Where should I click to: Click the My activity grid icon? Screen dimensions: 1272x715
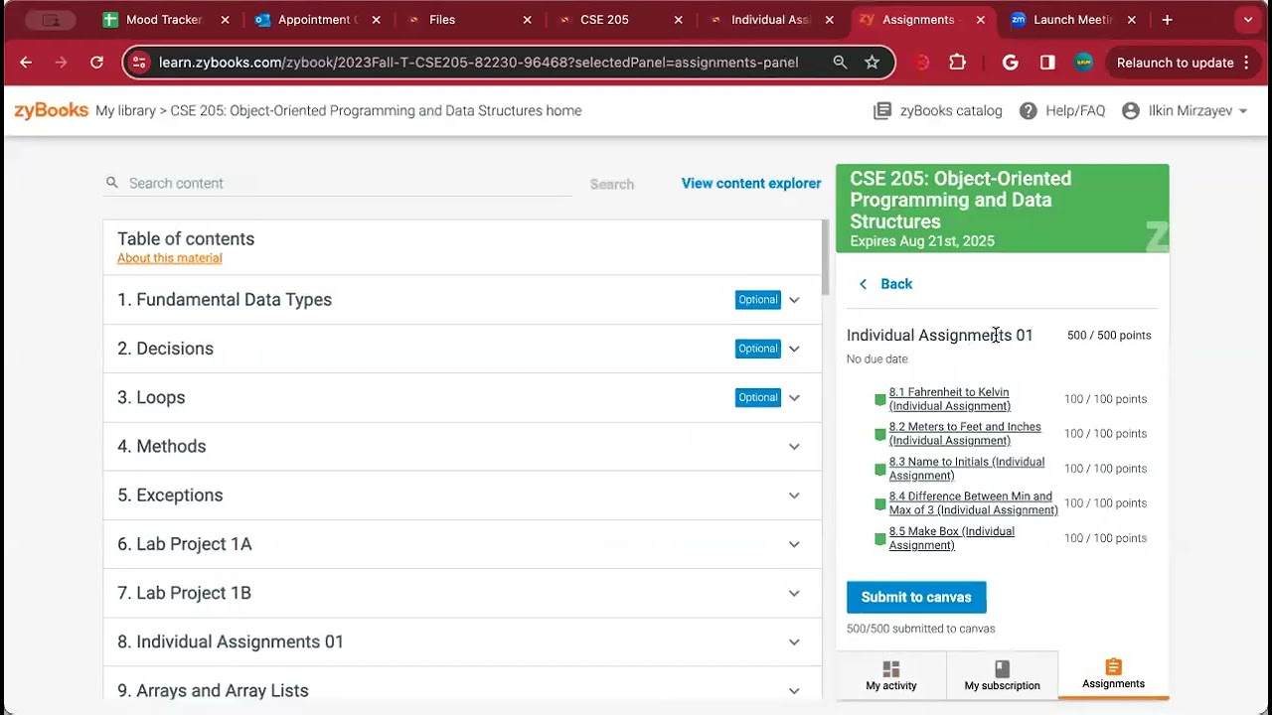891,669
